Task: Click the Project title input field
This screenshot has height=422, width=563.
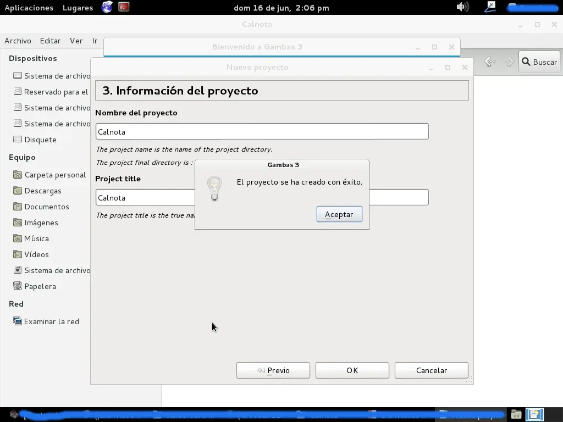Action: coord(262,197)
